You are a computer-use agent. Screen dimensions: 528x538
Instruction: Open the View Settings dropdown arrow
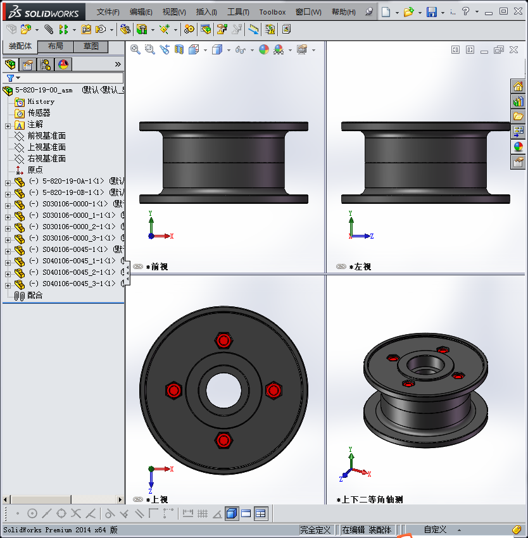[x=313, y=51]
